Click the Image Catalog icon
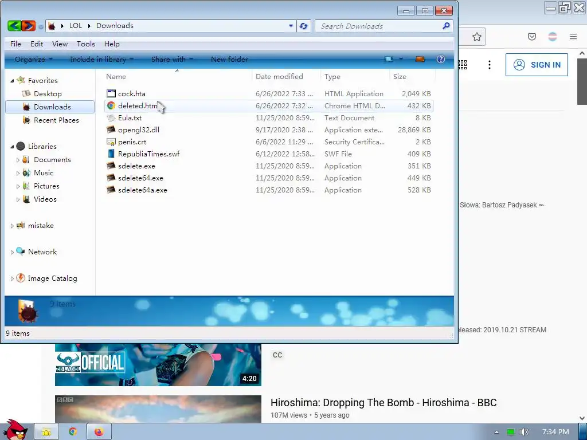 pos(21,278)
